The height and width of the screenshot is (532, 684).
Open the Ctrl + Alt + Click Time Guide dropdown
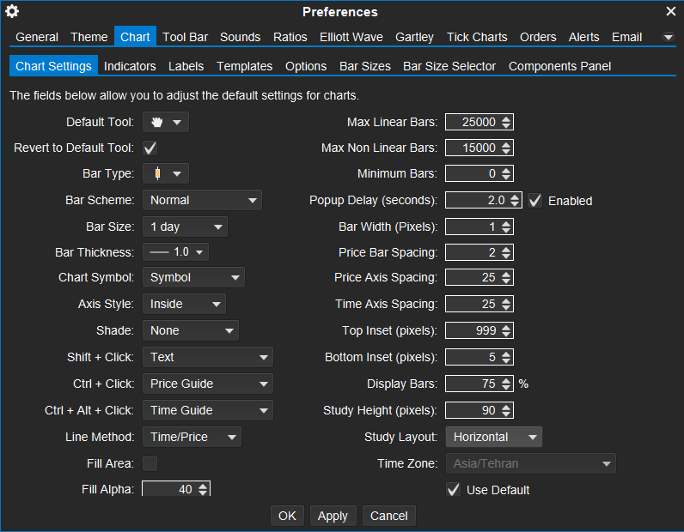click(x=208, y=410)
